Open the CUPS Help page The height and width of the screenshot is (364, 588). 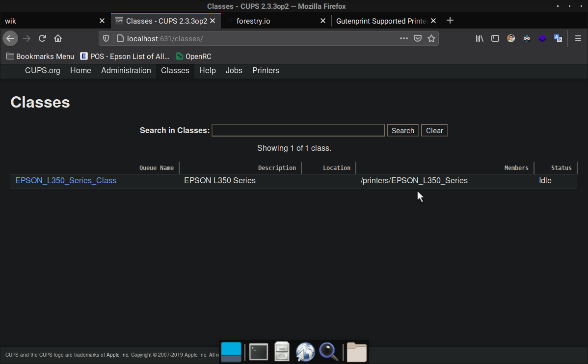(x=208, y=71)
